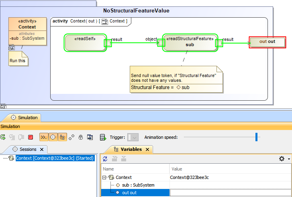
Task: Click the grayed Step Out icon
Action: point(21,138)
